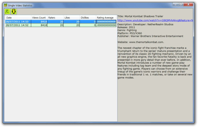
Task: Sort by the Rating Average column header
Action: 106,18
